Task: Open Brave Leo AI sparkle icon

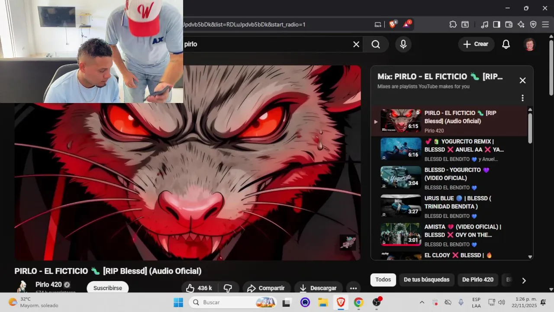Action: click(x=521, y=24)
